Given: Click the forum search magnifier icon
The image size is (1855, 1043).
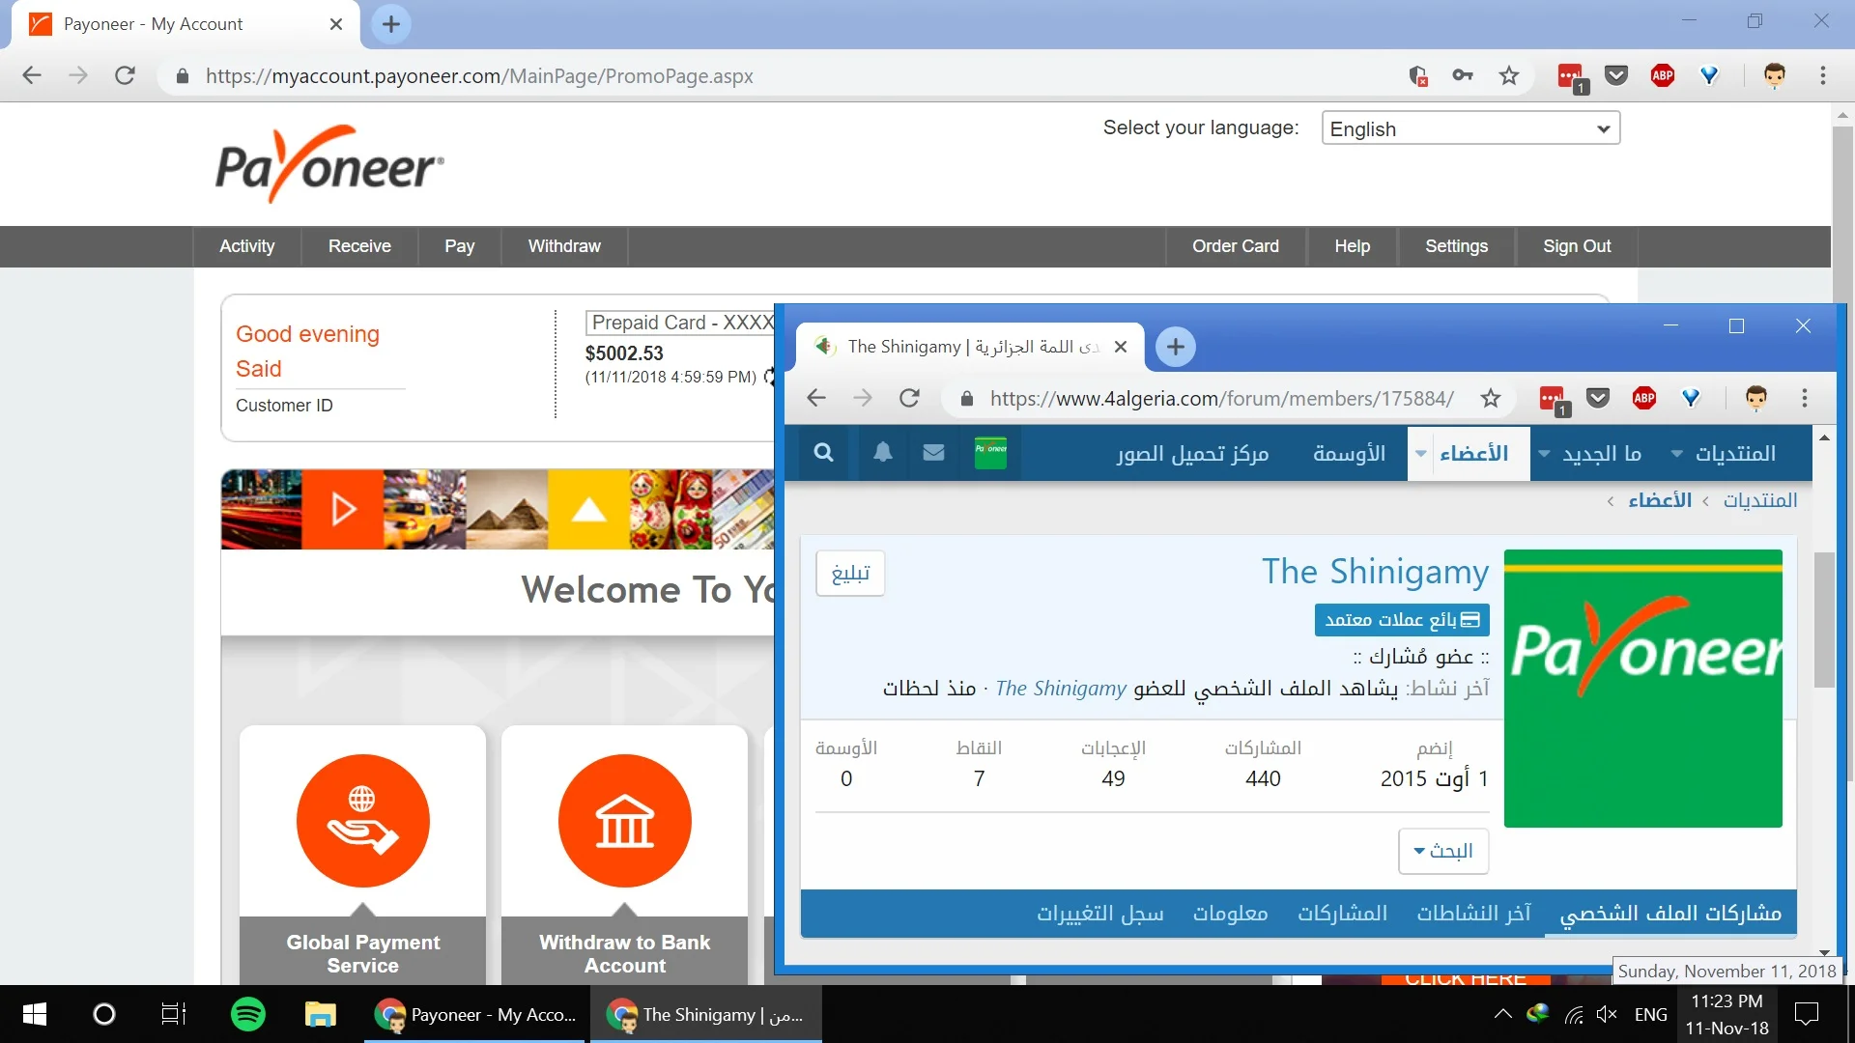Looking at the screenshot, I should [x=823, y=453].
